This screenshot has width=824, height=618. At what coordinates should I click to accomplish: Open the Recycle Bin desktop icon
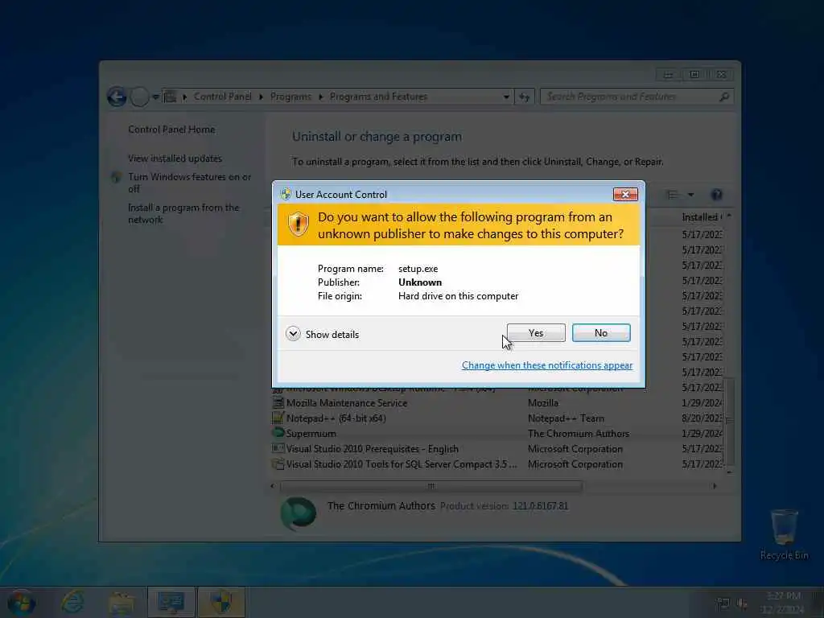pos(784,534)
